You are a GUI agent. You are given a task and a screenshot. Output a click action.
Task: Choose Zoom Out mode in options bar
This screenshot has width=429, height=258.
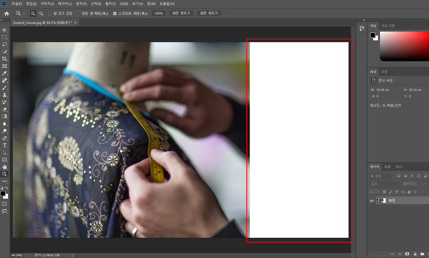[41, 13]
